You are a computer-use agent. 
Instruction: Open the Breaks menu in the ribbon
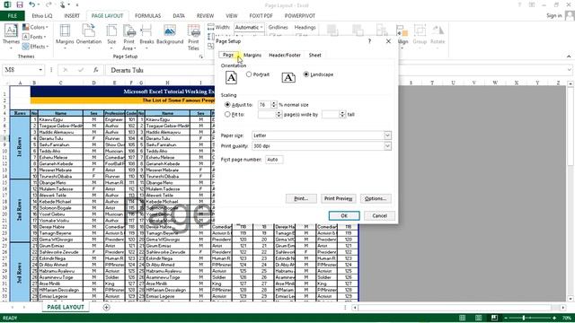coord(146,37)
